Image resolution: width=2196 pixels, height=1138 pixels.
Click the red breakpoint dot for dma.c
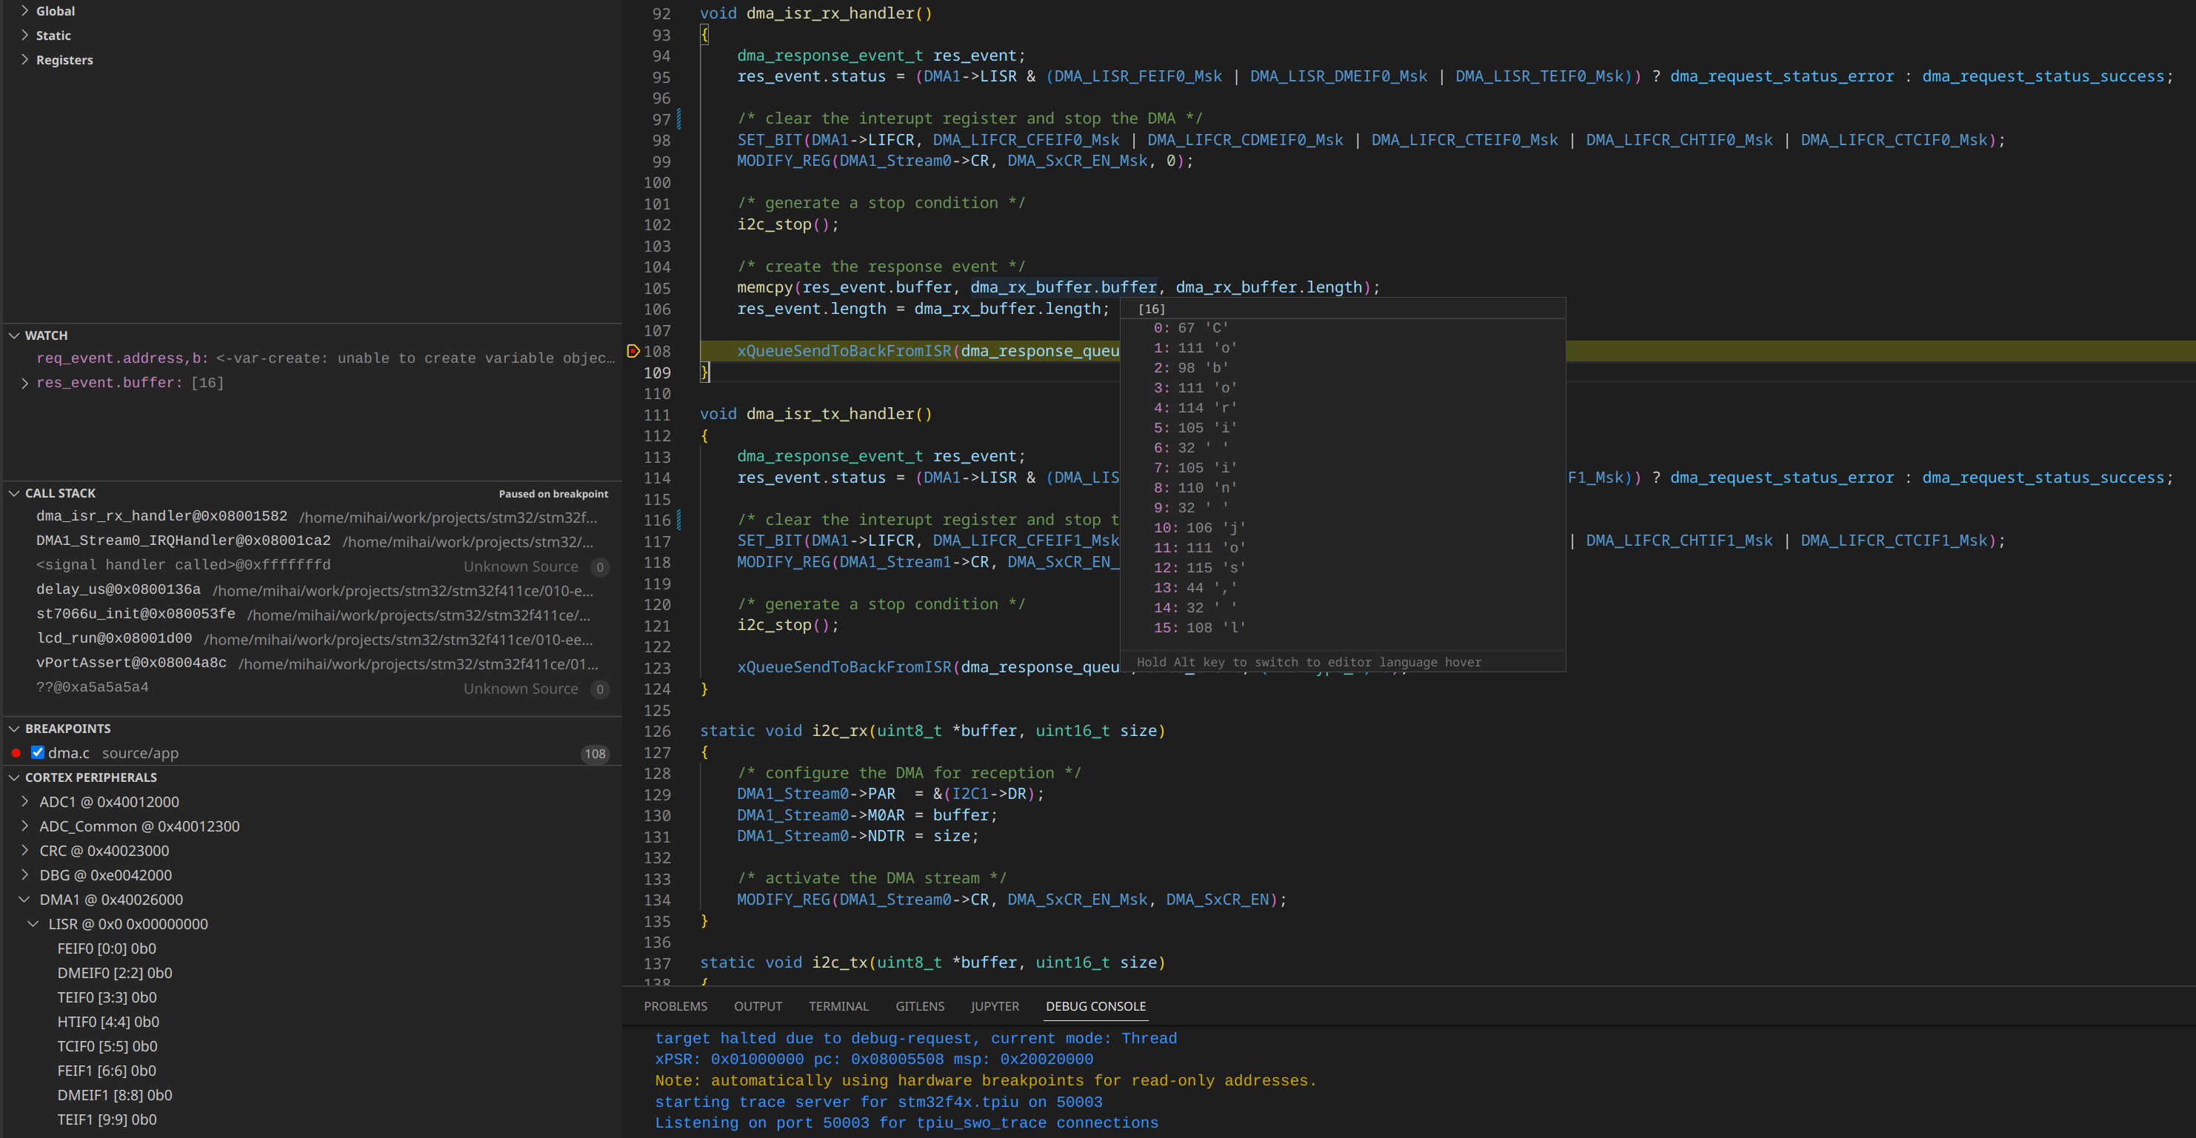pos(16,753)
